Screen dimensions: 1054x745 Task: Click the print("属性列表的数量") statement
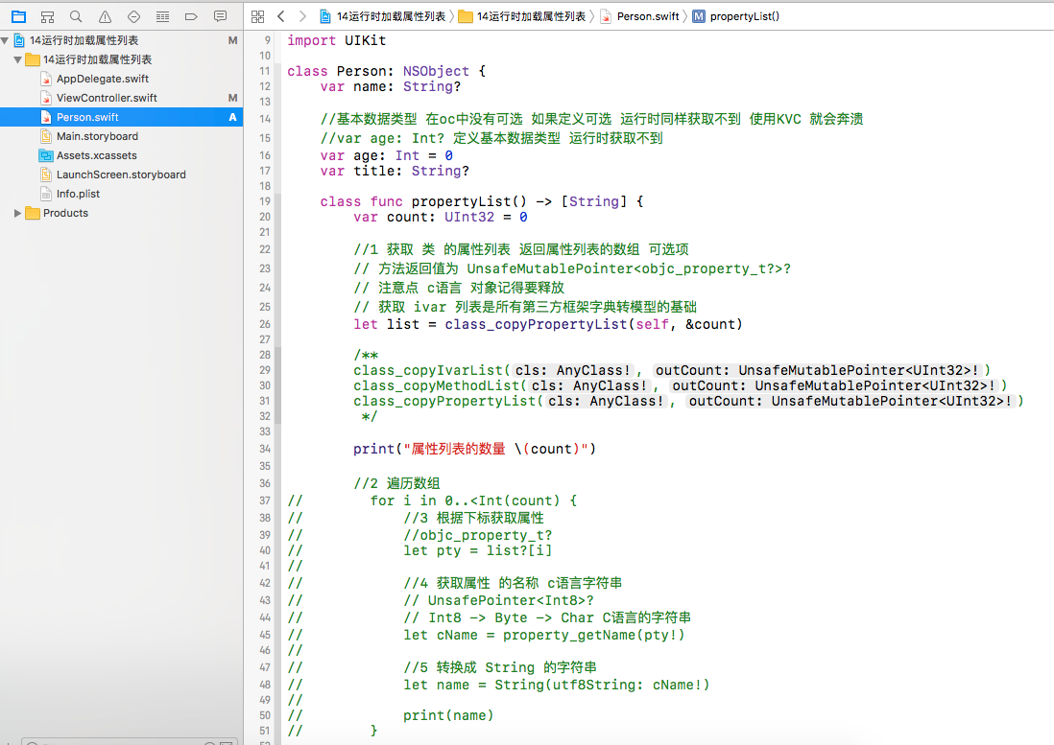coord(474,449)
